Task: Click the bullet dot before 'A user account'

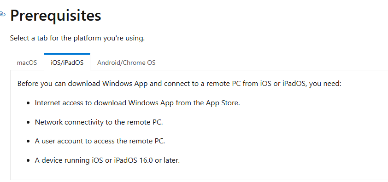Action: click(x=29, y=142)
